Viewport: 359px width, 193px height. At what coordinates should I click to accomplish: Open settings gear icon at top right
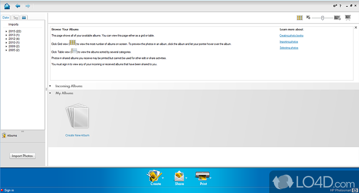(x=335, y=6)
